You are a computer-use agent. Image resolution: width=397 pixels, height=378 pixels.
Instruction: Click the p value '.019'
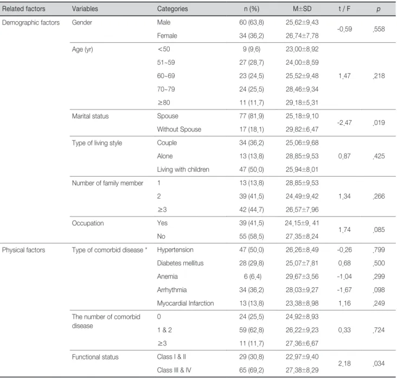click(379, 123)
